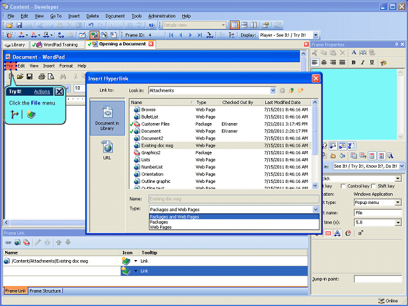The image size is (408, 306).
Task: Open Help via the blue question mark icon
Action: 152,25
